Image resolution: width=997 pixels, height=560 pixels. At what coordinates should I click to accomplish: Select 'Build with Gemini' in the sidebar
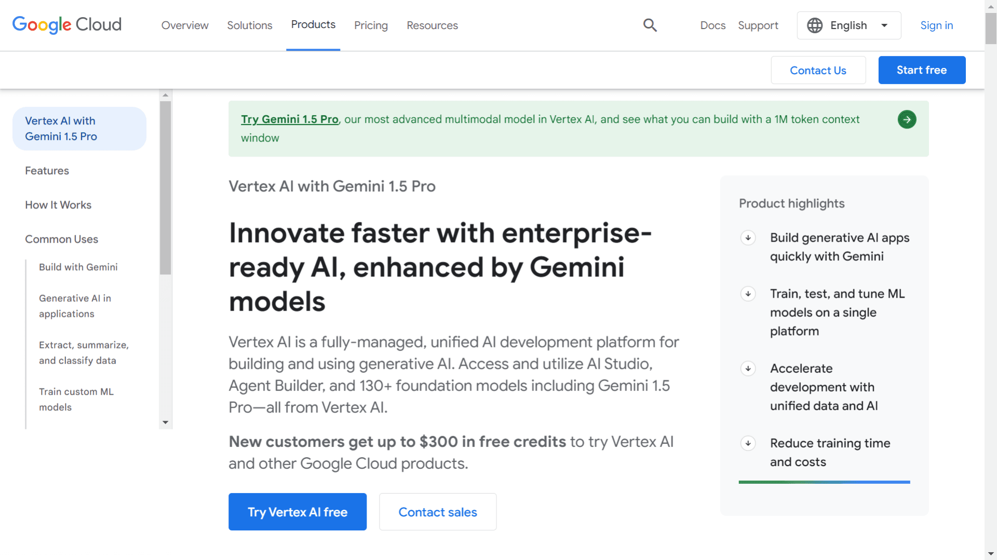coord(78,267)
